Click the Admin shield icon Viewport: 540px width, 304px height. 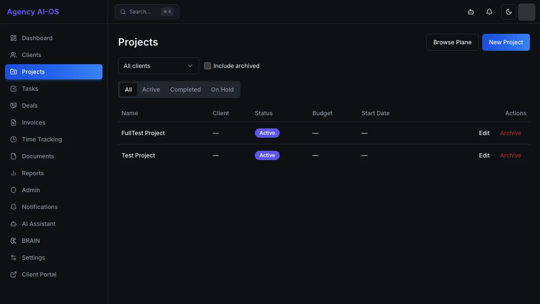13,190
